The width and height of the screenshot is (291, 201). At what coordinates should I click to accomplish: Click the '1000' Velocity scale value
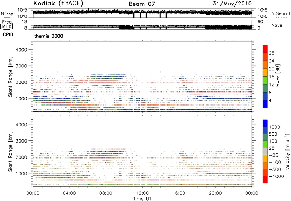coord(274,127)
